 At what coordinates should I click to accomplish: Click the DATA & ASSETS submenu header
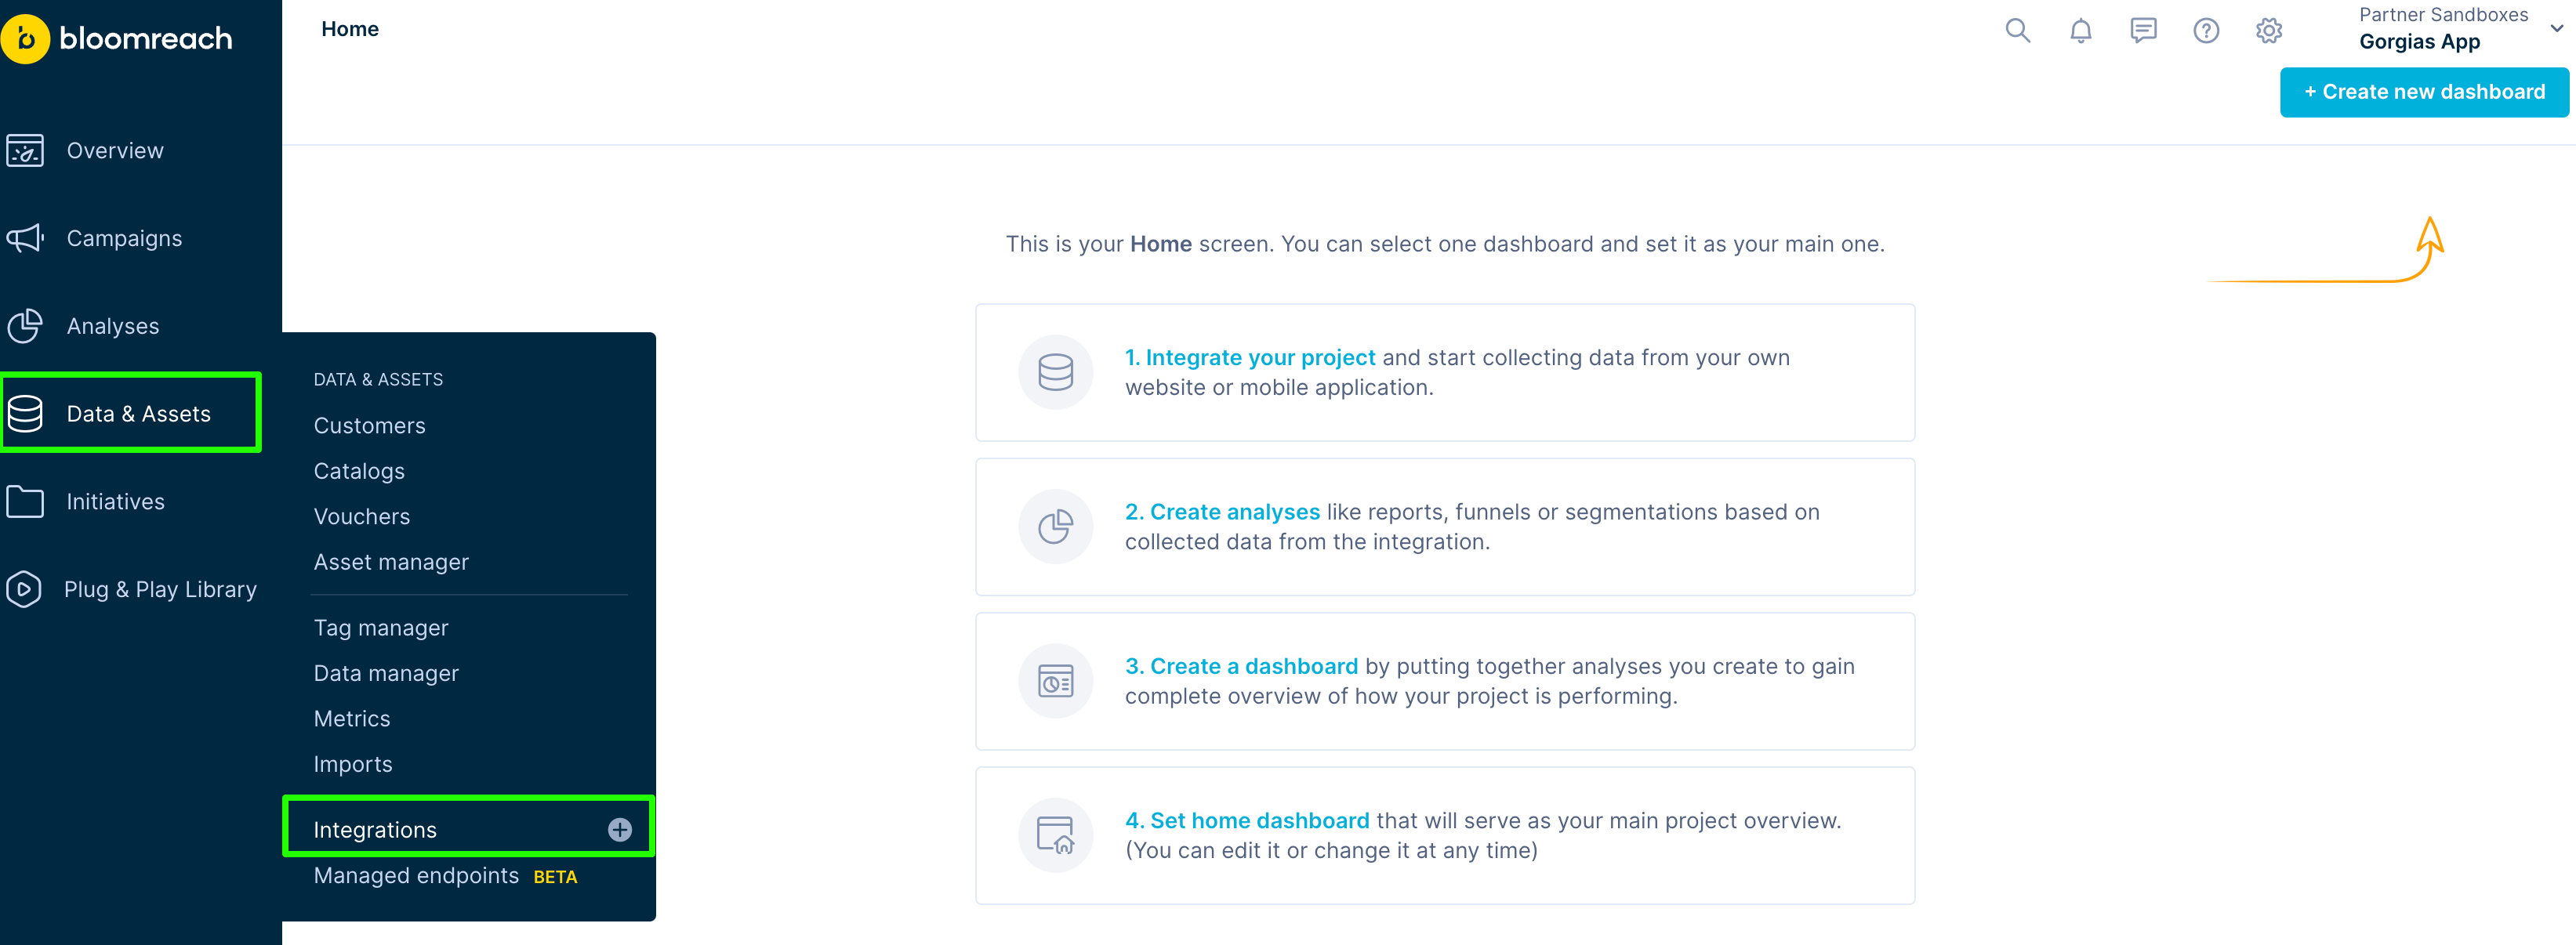378,380
